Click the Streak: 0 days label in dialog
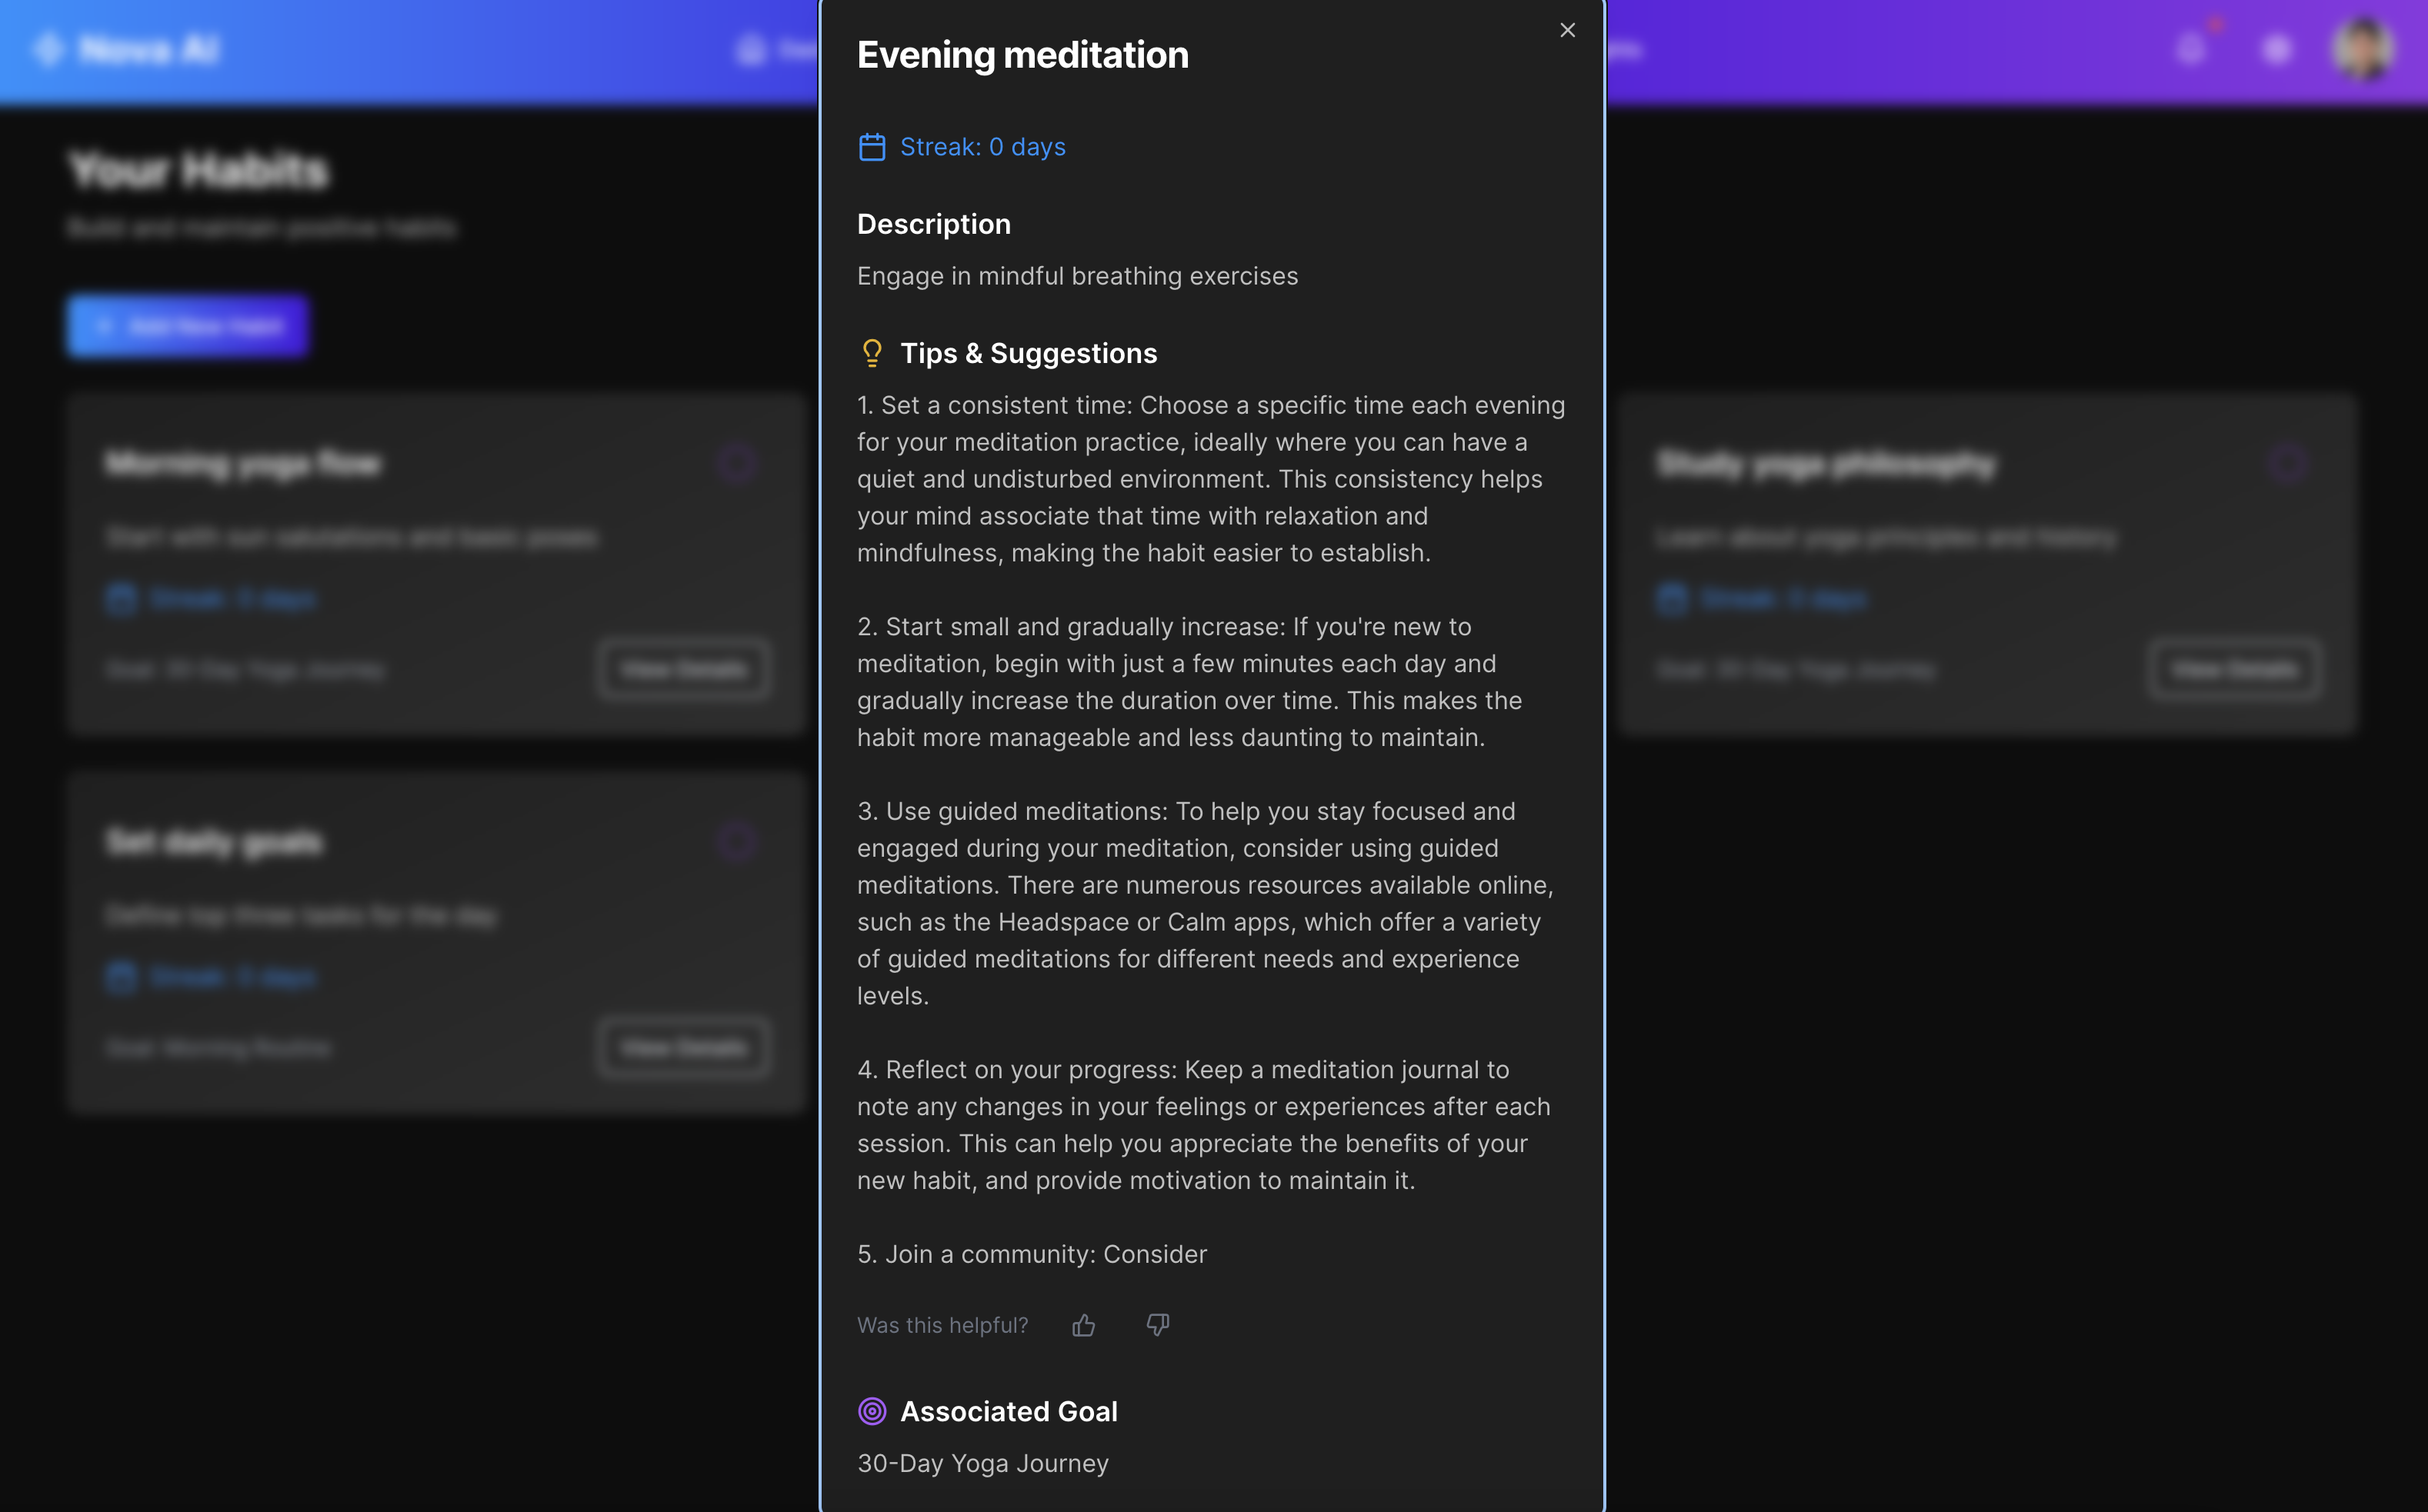The height and width of the screenshot is (1512, 2428). 982,147
